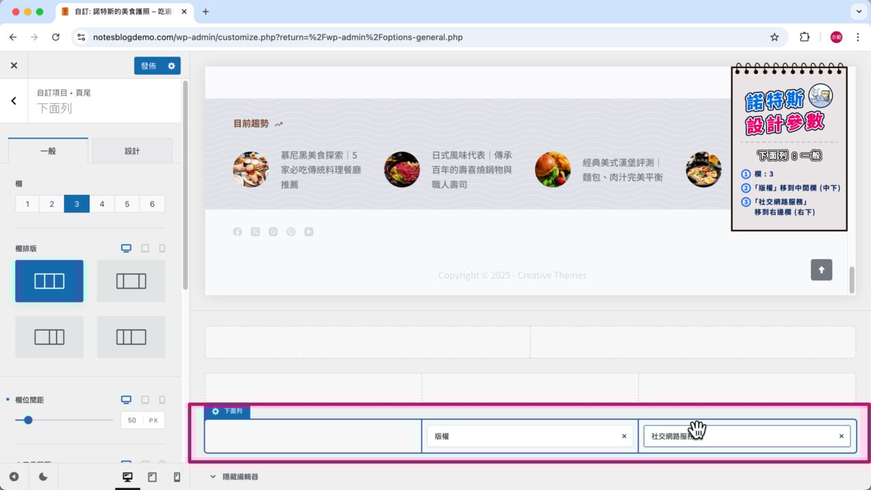The width and height of the screenshot is (871, 490).
Task: Remove the 版權 element from the column
Action: (624, 436)
